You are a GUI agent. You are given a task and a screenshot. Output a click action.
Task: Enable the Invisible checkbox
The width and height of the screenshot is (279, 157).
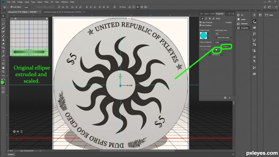pos(224,23)
